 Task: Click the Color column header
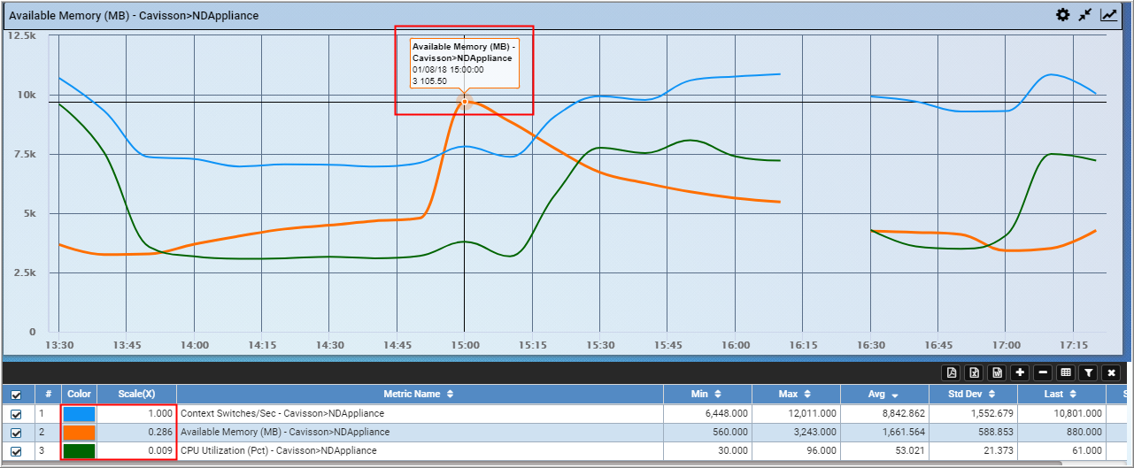79,394
